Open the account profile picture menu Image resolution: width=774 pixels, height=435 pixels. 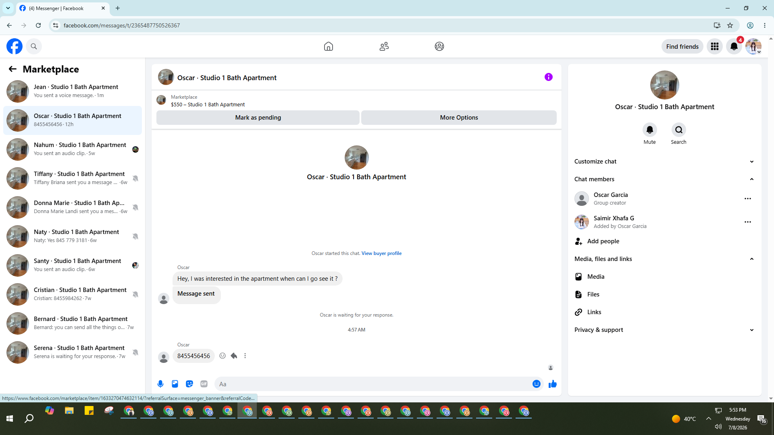tap(753, 46)
